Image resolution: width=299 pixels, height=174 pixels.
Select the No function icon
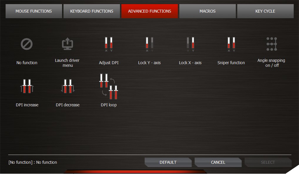tap(27, 45)
